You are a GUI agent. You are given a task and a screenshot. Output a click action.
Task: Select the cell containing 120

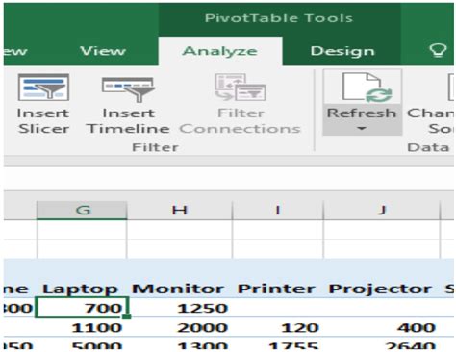[x=278, y=327]
